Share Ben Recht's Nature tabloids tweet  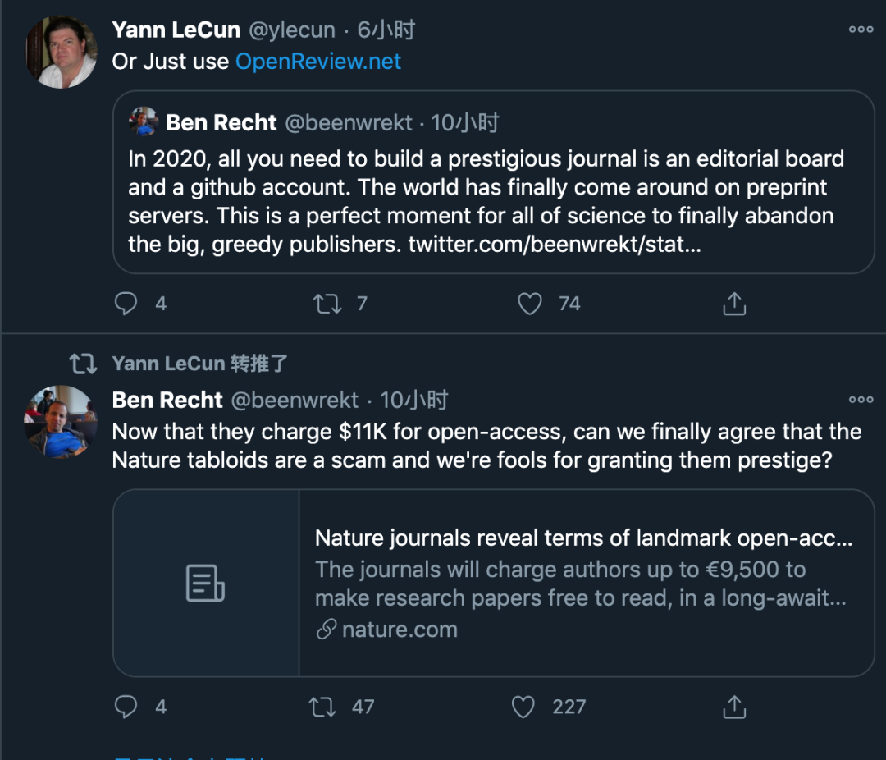[x=734, y=707]
